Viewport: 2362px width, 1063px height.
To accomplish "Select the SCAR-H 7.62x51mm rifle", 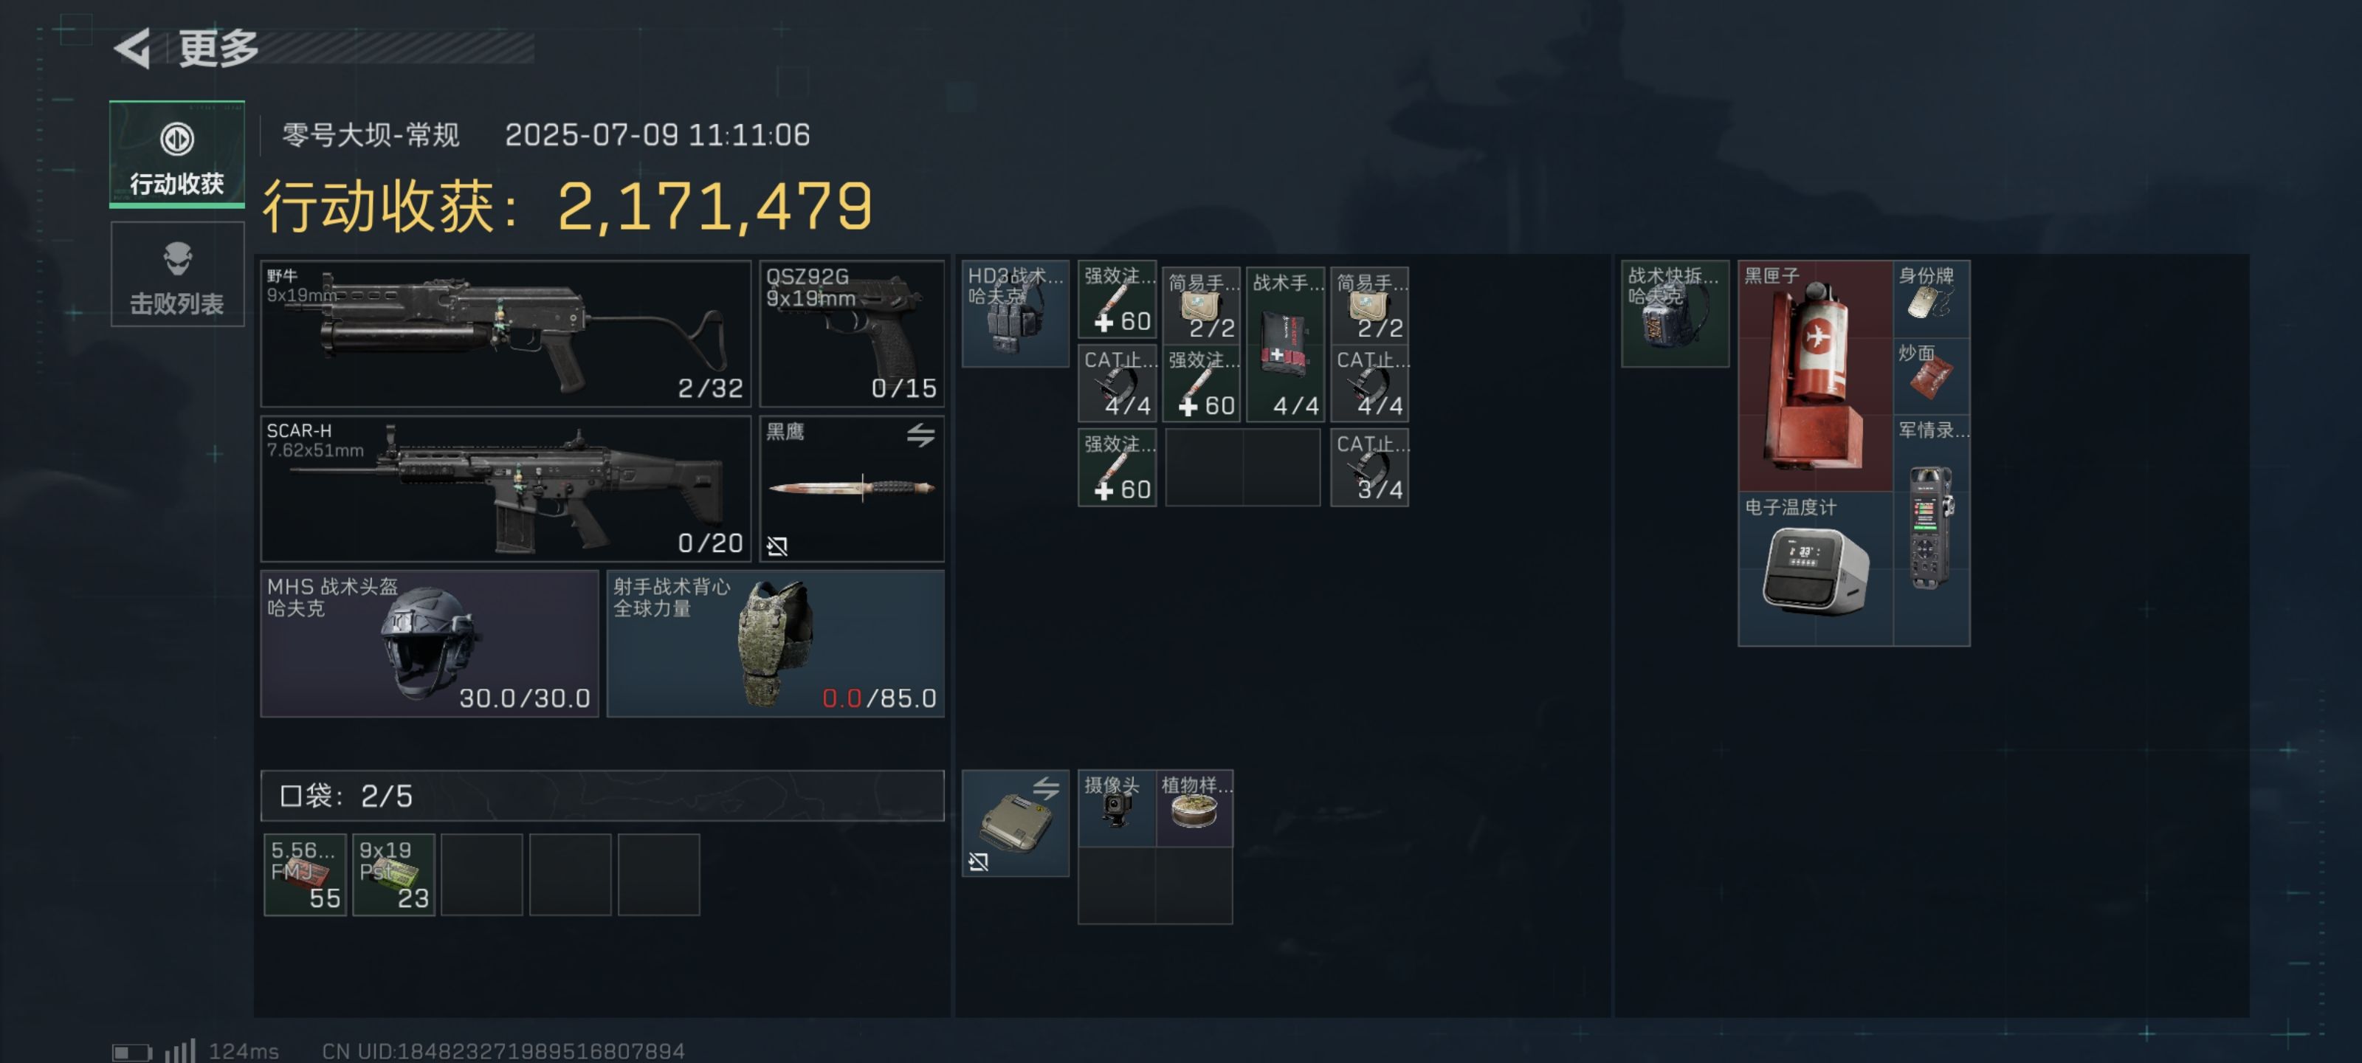I will (506, 489).
